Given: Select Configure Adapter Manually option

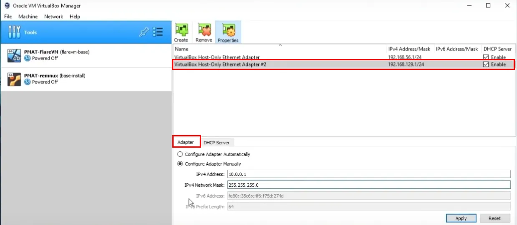Looking at the screenshot, I should pyautogui.click(x=180, y=164).
